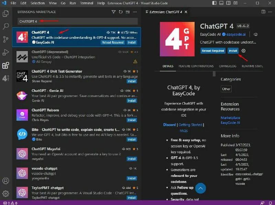Image resolution: width=275 pixels, height=205 pixels.
Task: Click the Runtime Status tab
Action: (x=252, y=66)
